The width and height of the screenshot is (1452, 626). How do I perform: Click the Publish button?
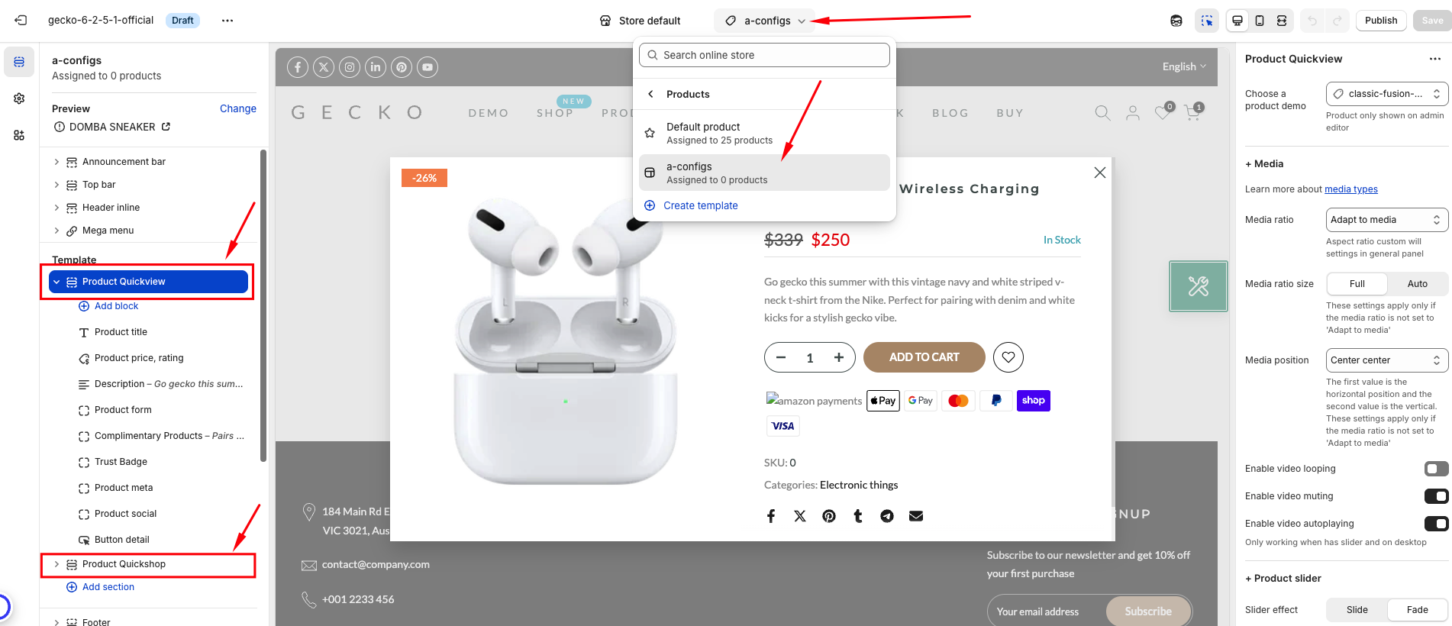click(x=1381, y=21)
